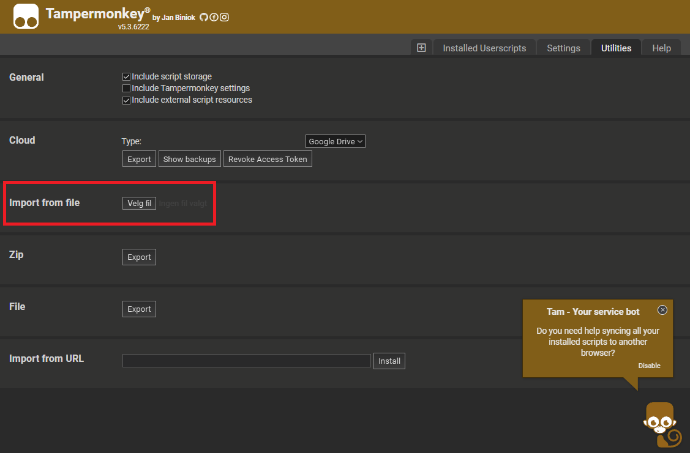Open the GitHub icon link

coord(204,17)
